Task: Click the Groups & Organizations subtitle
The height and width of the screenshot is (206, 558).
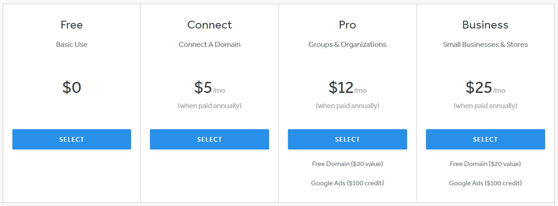Action: point(347,45)
